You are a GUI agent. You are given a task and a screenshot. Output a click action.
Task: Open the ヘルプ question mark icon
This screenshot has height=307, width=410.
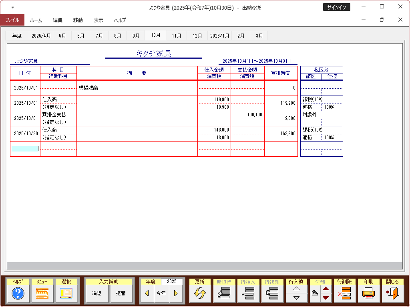coord(18,293)
